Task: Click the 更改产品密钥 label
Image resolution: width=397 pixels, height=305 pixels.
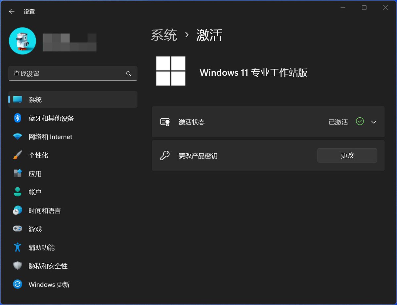Action: click(x=198, y=156)
